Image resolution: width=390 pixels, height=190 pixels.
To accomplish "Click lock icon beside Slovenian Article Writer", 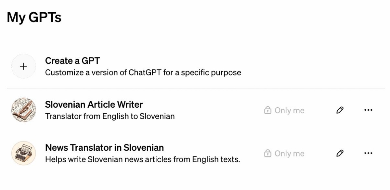I will point(267,111).
